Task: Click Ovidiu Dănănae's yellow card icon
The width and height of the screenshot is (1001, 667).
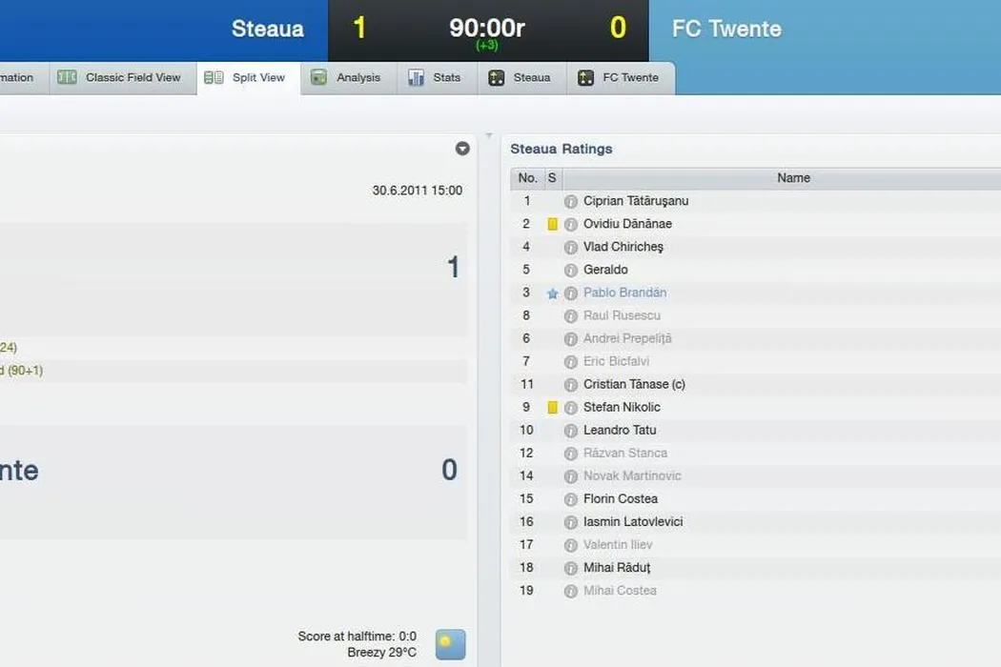Action: [552, 225]
